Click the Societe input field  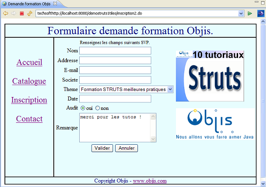[x=115, y=80]
